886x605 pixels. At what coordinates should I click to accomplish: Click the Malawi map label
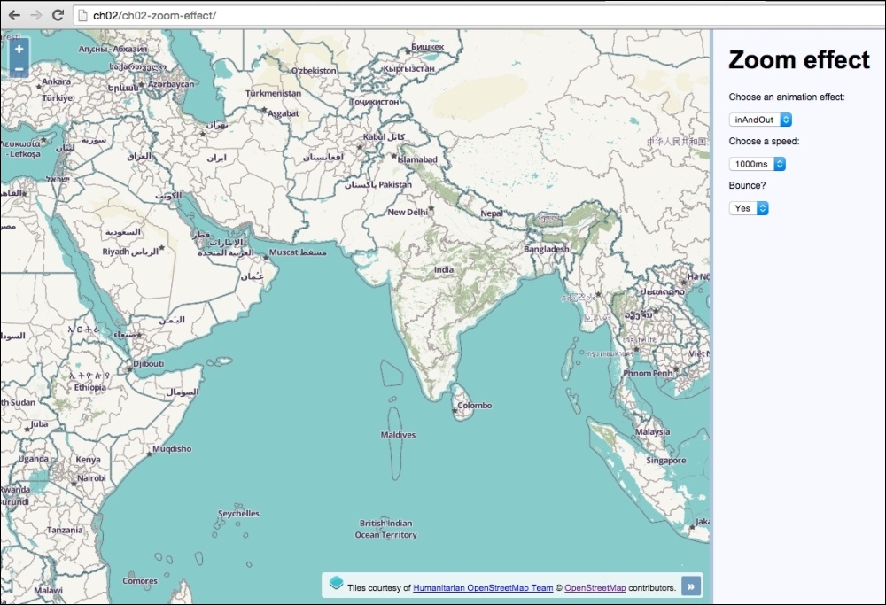coord(48,590)
